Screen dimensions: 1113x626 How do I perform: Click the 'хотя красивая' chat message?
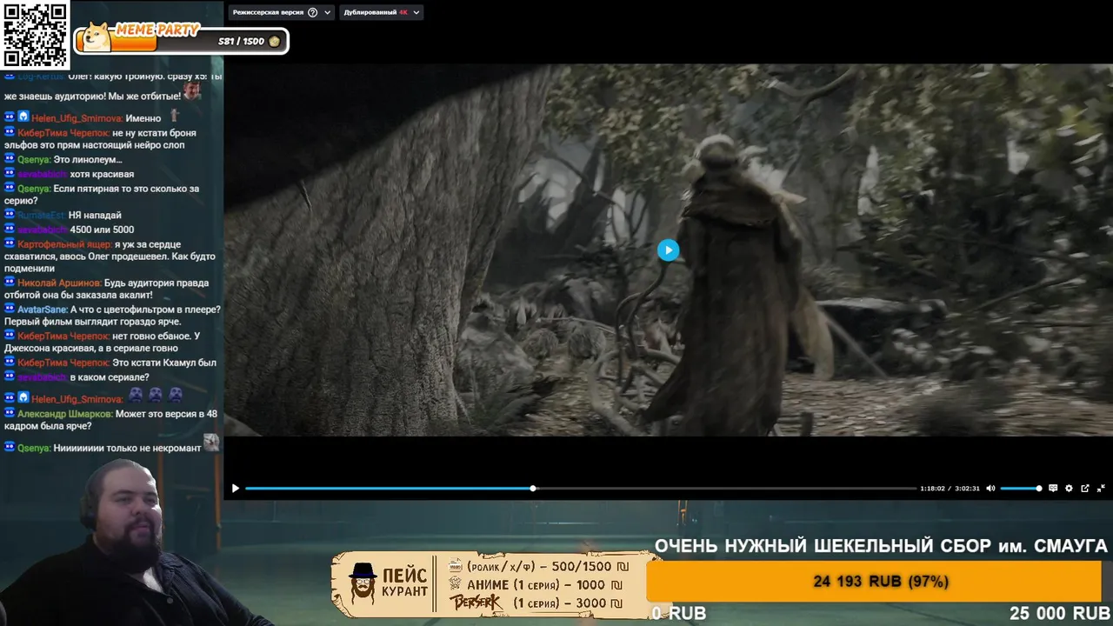[69, 174]
